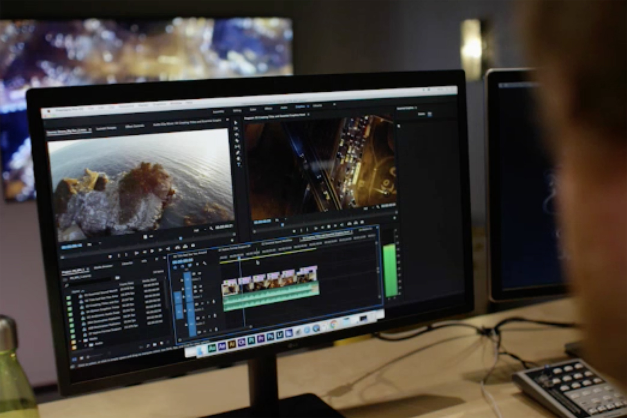Click the Source Monitor blue timecode
This screenshot has height=418, width=627.
click(x=72, y=246)
